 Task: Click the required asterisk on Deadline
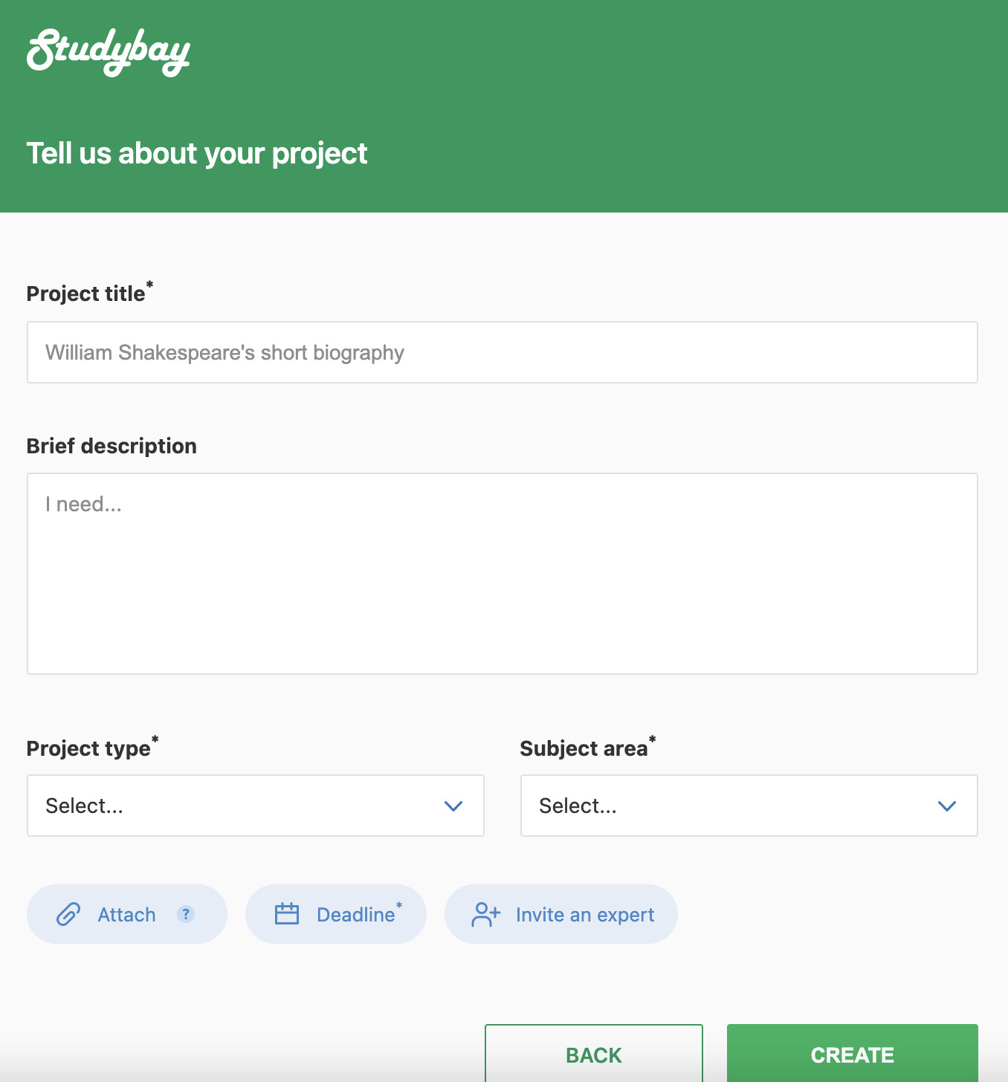tap(400, 904)
